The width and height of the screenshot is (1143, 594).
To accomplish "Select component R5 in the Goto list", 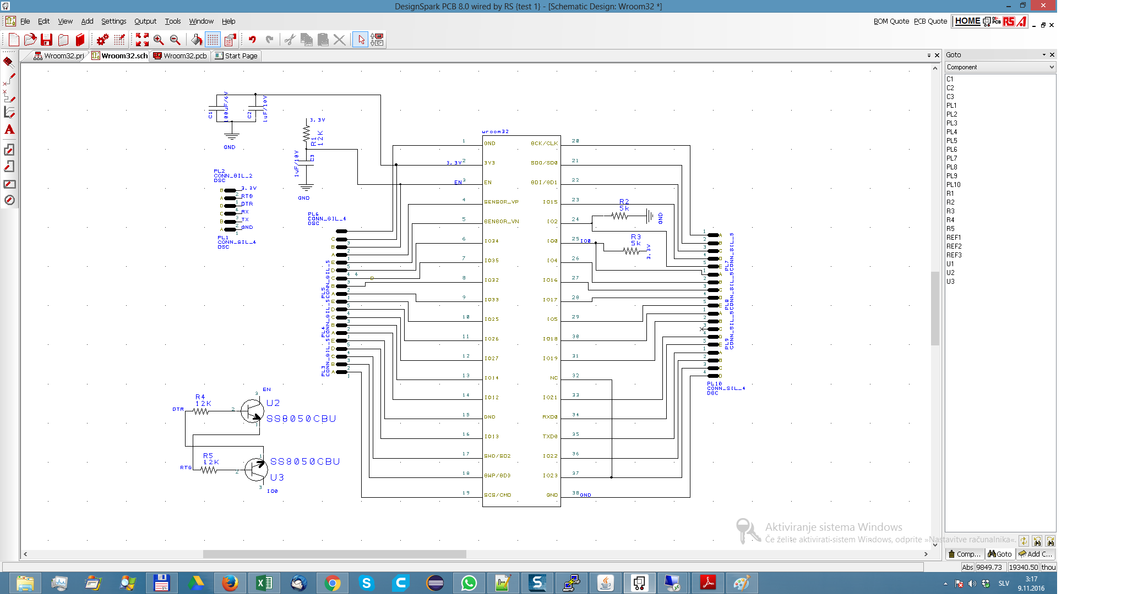I will pyautogui.click(x=950, y=229).
